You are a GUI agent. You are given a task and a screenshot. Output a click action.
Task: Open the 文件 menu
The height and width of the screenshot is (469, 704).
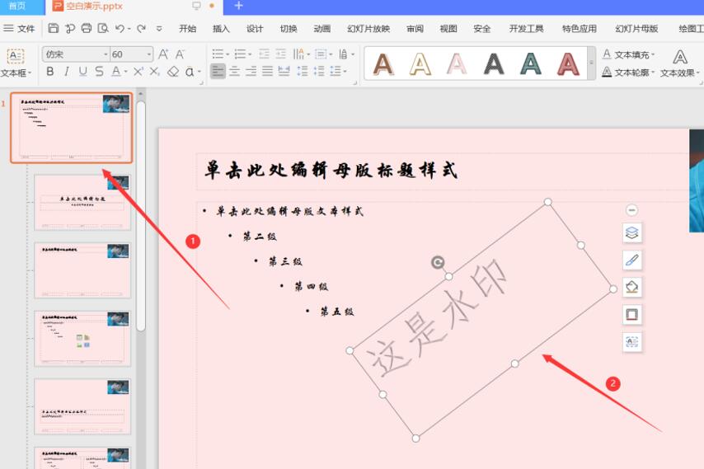click(x=20, y=28)
